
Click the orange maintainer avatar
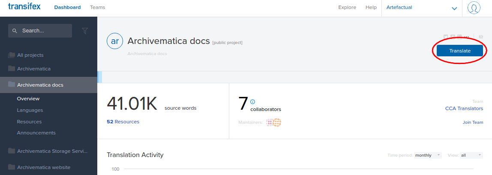coord(277,122)
